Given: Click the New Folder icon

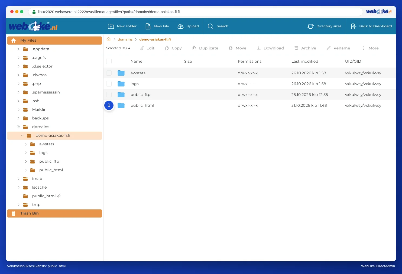Looking at the screenshot, I should (111, 26).
